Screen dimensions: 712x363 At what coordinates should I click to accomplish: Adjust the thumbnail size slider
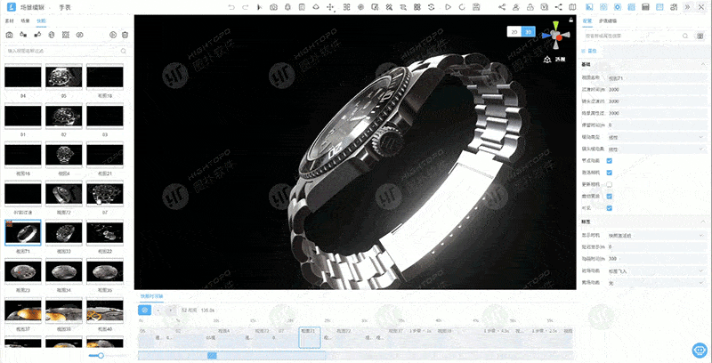tap(101, 356)
